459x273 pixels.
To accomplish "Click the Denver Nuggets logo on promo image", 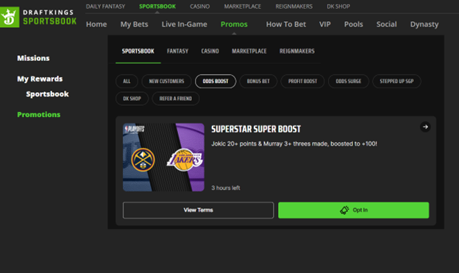I will pyautogui.click(x=143, y=160).
